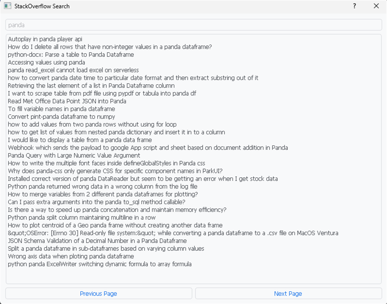The height and width of the screenshot is (304, 387).
Task: Click the app icon in title bar
Action: (x=7, y=6)
